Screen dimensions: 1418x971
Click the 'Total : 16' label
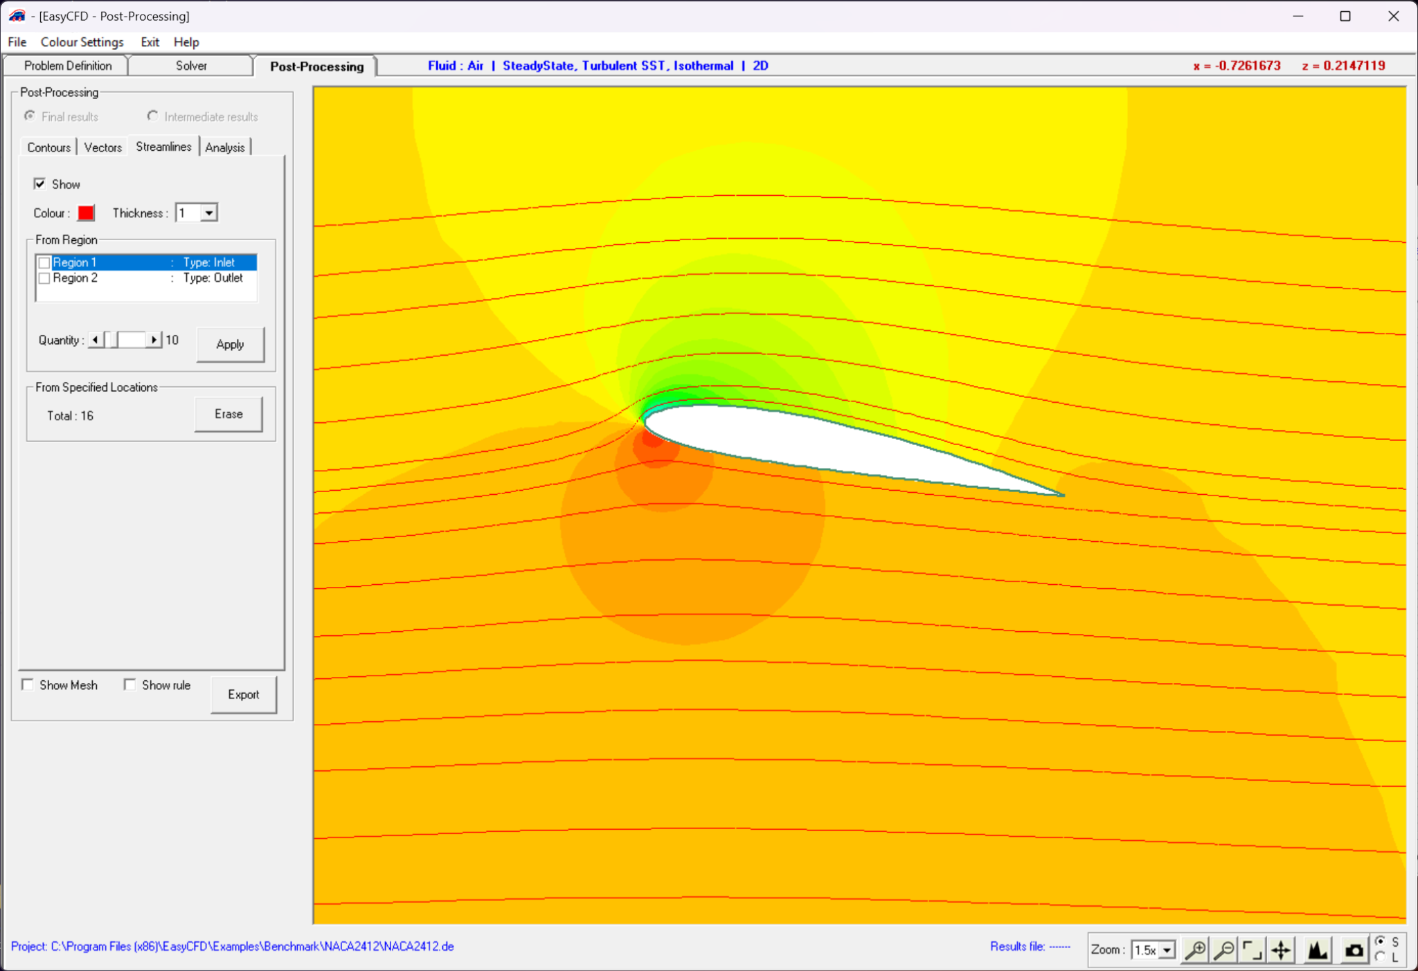[70, 415]
